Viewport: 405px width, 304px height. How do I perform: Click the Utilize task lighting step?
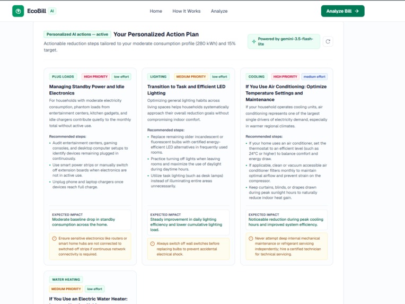187,181
